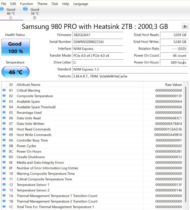Click the status dot for Host Write Commands

[4, 135]
